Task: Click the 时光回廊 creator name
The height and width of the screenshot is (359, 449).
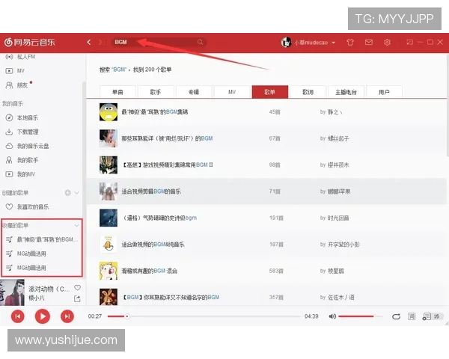Action: point(338,218)
